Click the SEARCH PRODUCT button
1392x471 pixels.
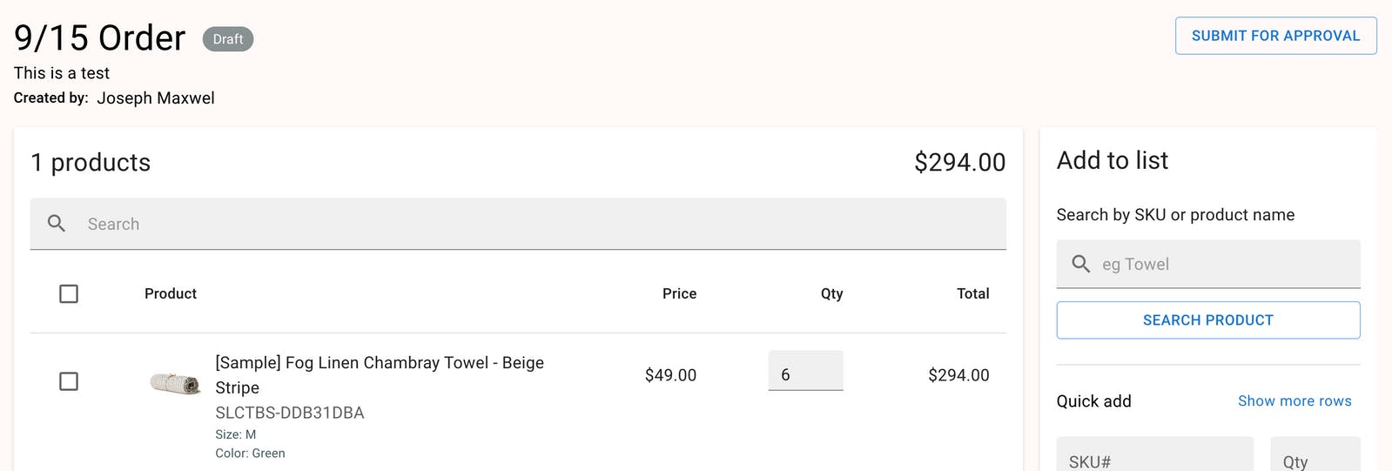coord(1207,320)
